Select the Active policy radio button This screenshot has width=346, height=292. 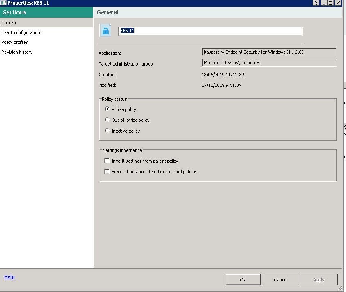click(107, 109)
